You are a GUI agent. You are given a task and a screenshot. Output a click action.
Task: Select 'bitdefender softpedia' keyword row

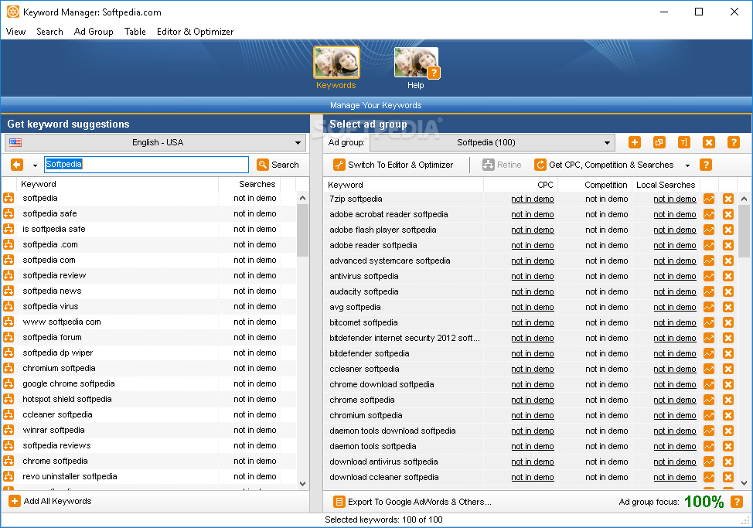(530, 353)
